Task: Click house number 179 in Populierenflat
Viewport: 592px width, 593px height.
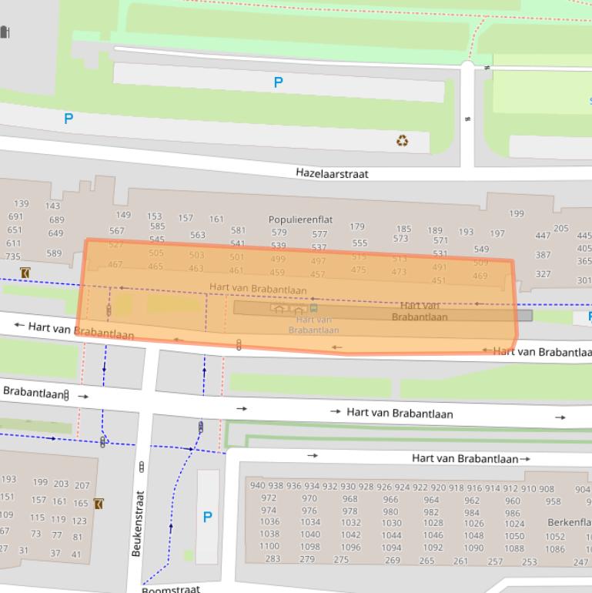Action: tap(357, 226)
